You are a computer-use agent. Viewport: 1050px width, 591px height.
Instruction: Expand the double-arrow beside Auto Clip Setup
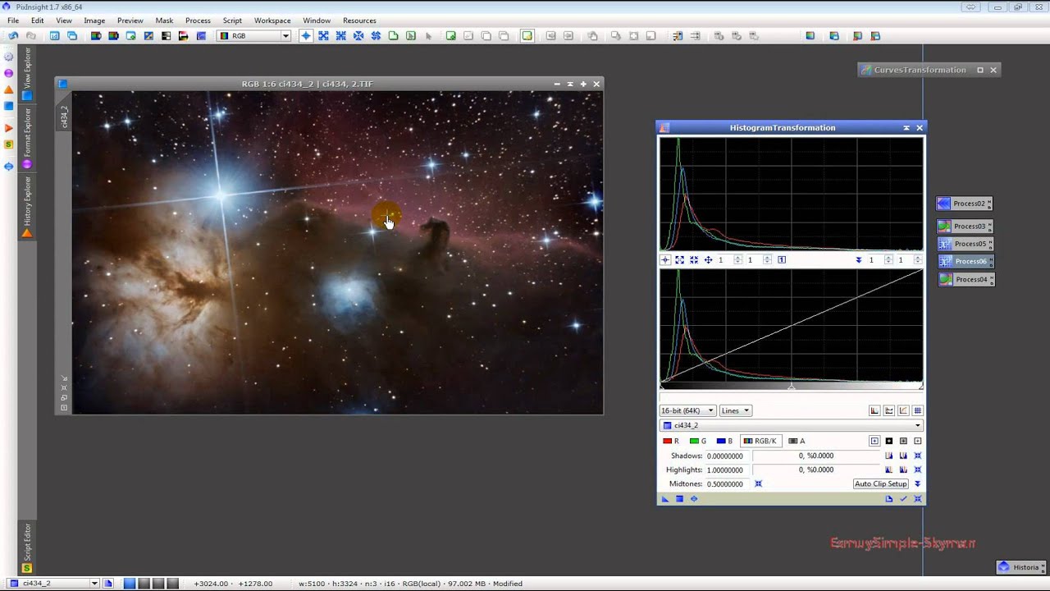click(918, 483)
